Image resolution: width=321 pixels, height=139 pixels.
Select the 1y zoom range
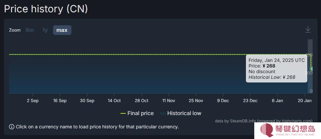[x=45, y=30]
